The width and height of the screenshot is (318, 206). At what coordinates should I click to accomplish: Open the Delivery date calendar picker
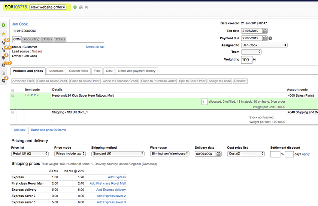(219, 154)
